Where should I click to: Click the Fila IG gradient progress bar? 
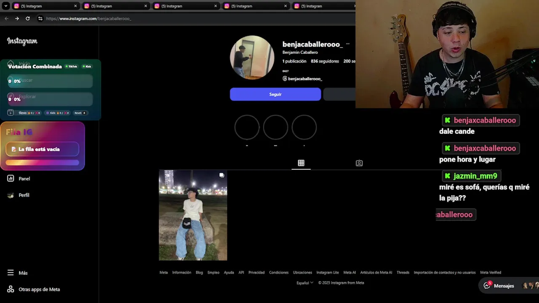[x=42, y=163]
